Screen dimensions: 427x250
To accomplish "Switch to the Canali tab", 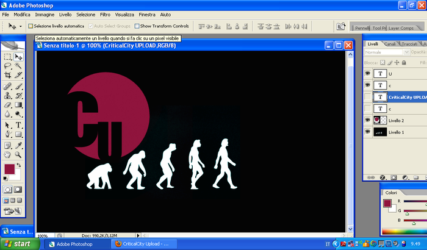I will 390,44.
